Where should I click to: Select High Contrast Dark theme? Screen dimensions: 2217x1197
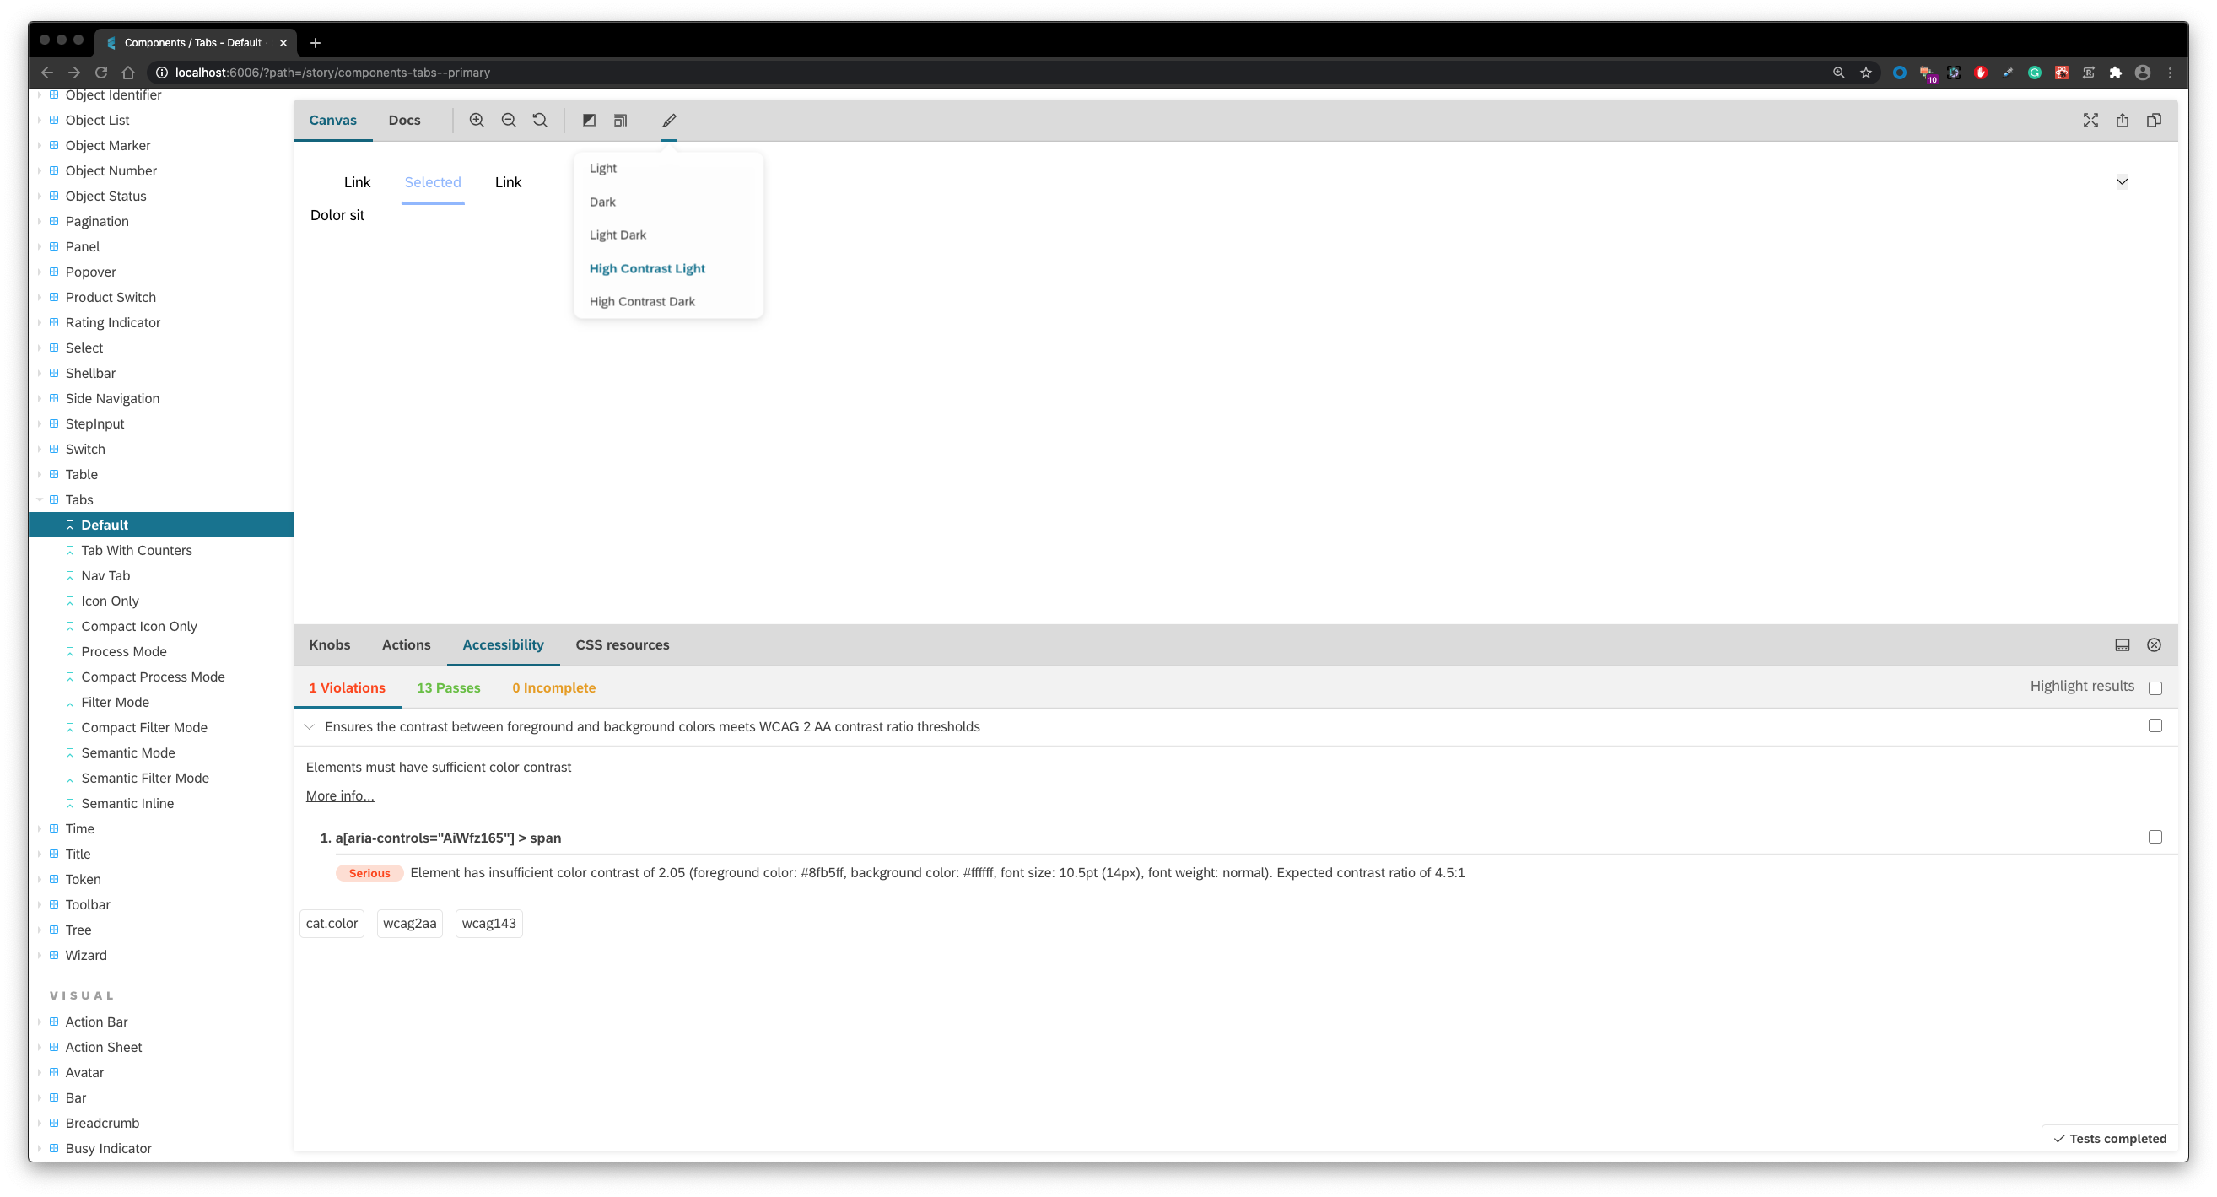tap(642, 300)
